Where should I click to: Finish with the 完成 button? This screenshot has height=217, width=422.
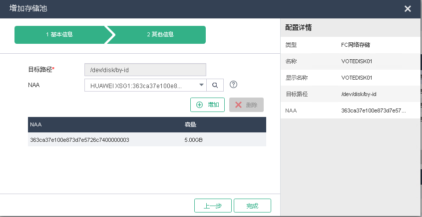(x=252, y=206)
